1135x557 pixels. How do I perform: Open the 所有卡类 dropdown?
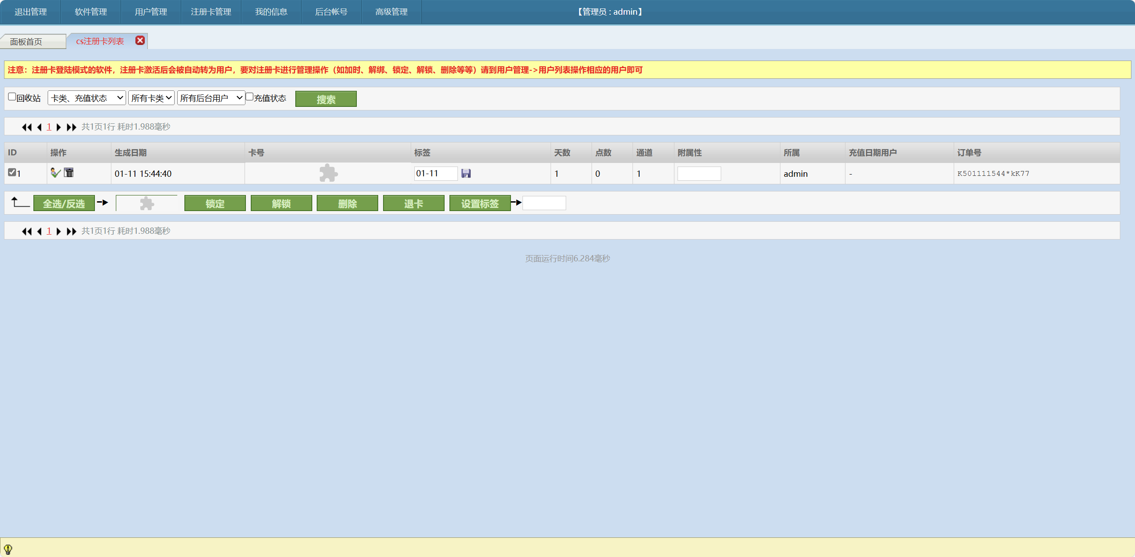tap(151, 98)
